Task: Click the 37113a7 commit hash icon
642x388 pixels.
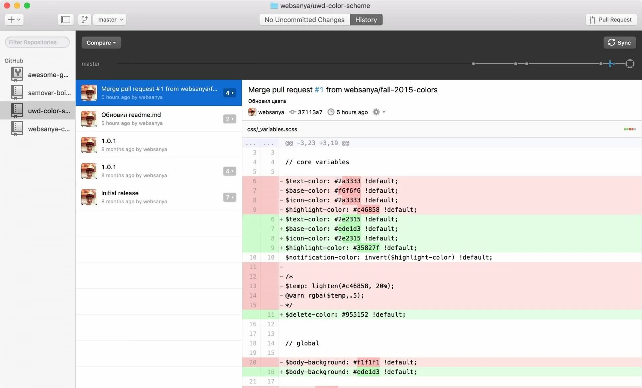Action: [292, 112]
